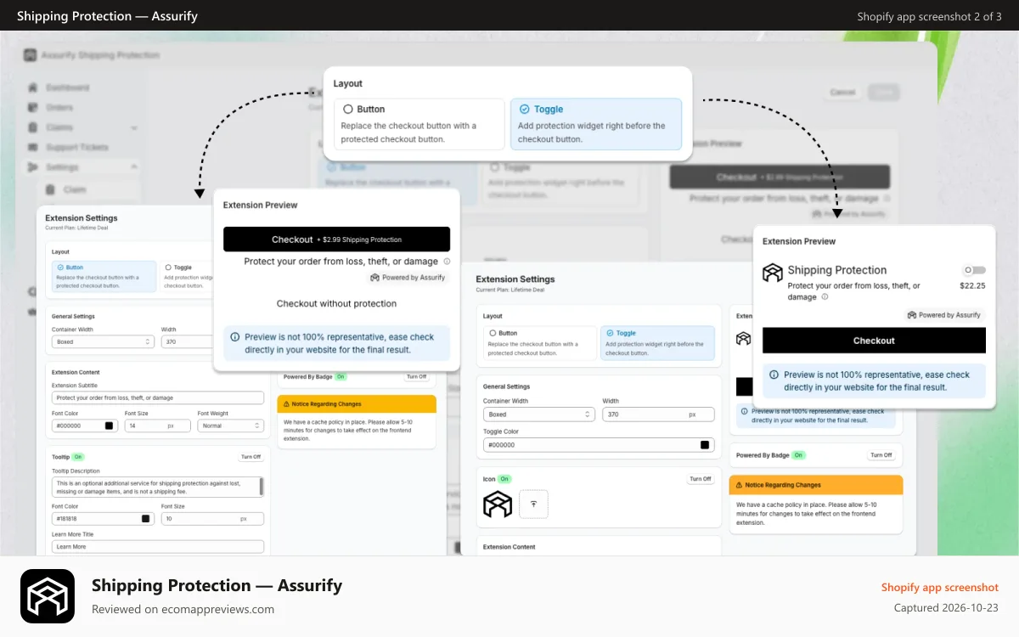Click the Learn More Title field
This screenshot has height=637, width=1019.
tap(158, 546)
